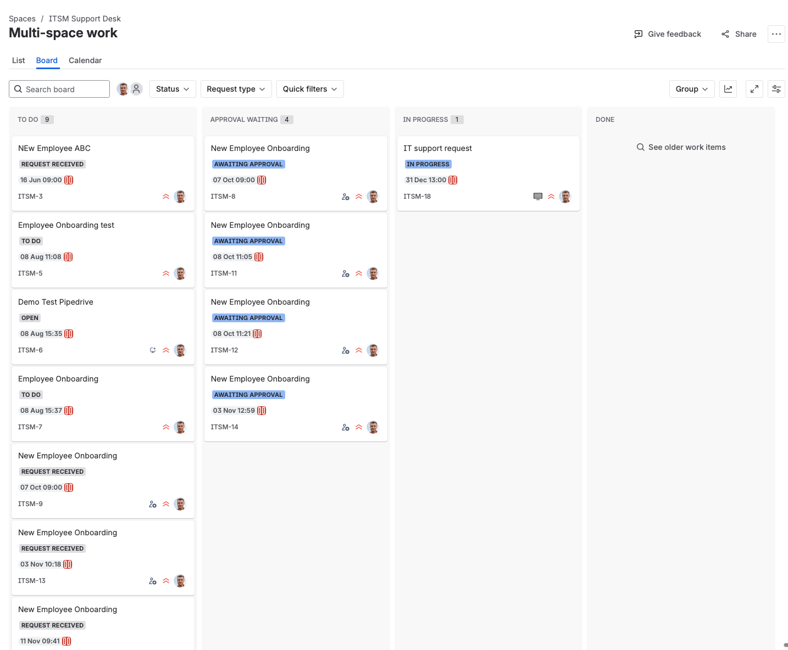Enter full screen board view
The width and height of the screenshot is (788, 650).
click(754, 89)
